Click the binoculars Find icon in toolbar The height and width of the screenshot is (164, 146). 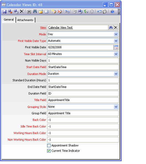[35, 11]
